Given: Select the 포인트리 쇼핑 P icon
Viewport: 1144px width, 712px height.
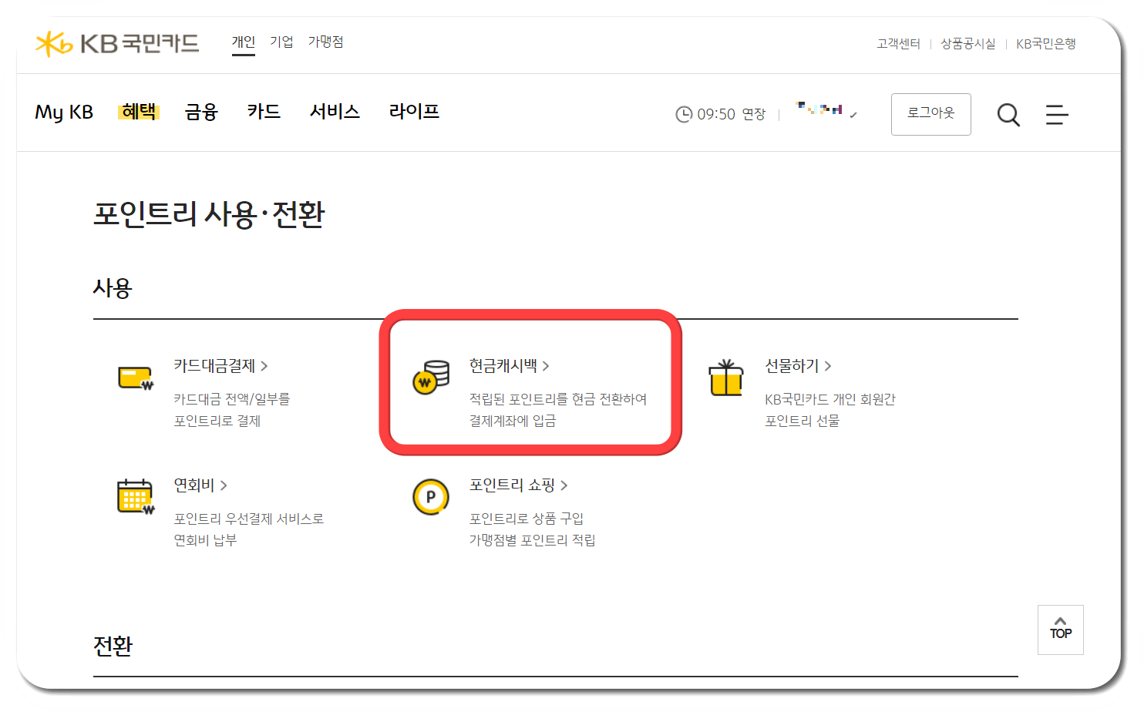Looking at the screenshot, I should tap(431, 497).
